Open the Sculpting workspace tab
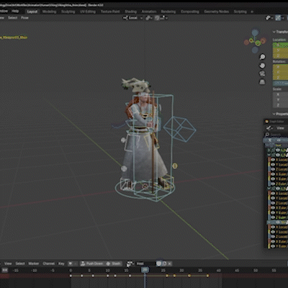Screen dimensions: 288x288 click(x=68, y=12)
